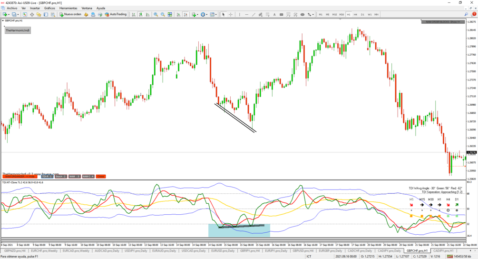The height and width of the screenshot is (259, 478).
Task: Click the zoom in magnifier icon
Action: click(x=156, y=14)
